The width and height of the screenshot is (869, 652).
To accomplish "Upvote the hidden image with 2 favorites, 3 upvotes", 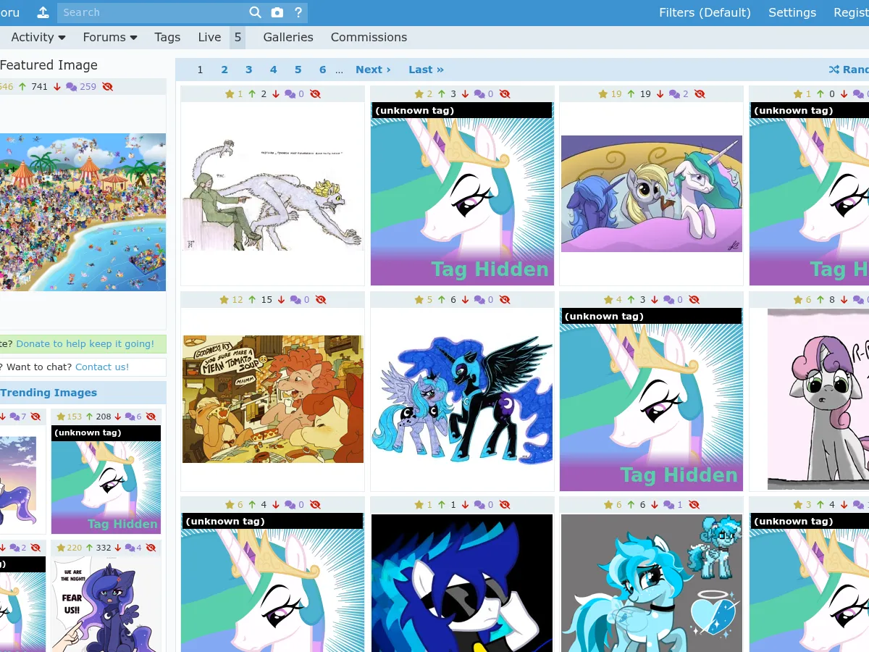I will (442, 94).
